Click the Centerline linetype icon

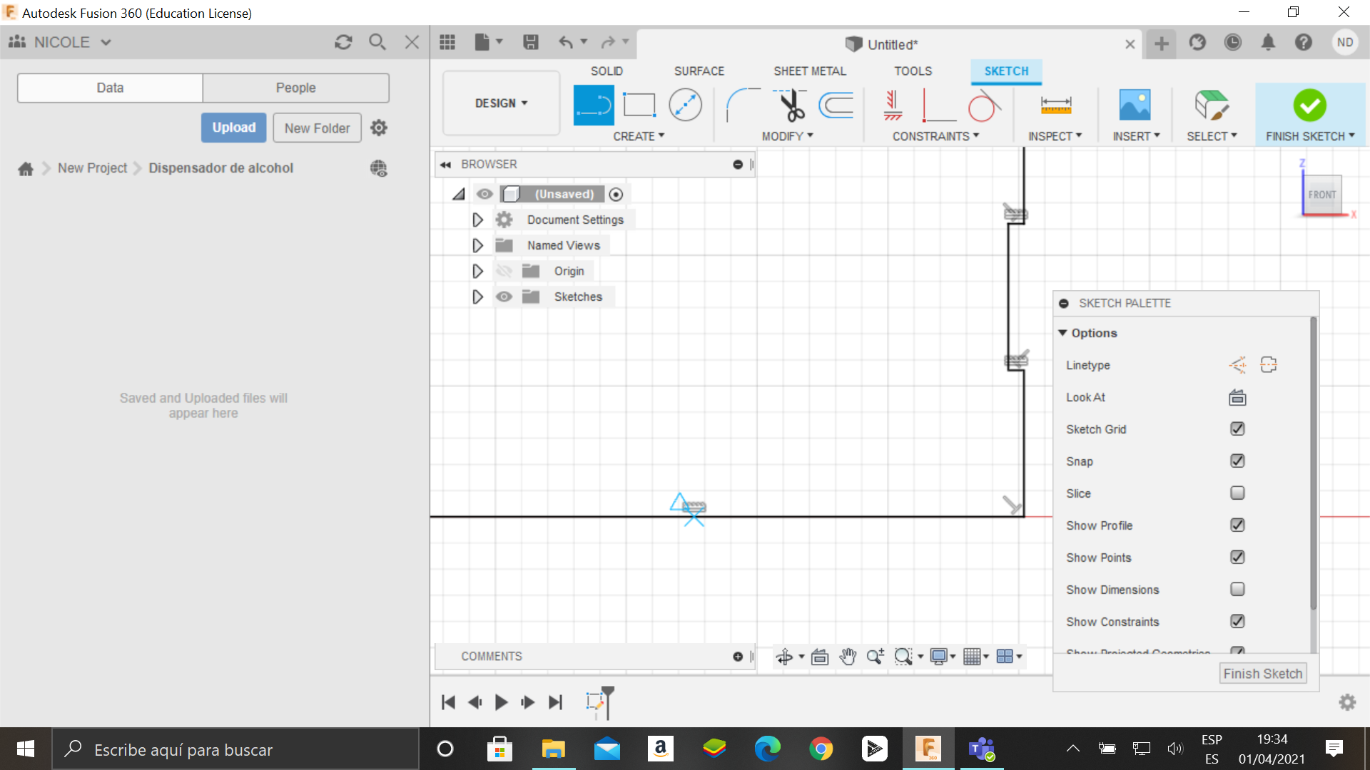[1269, 365]
